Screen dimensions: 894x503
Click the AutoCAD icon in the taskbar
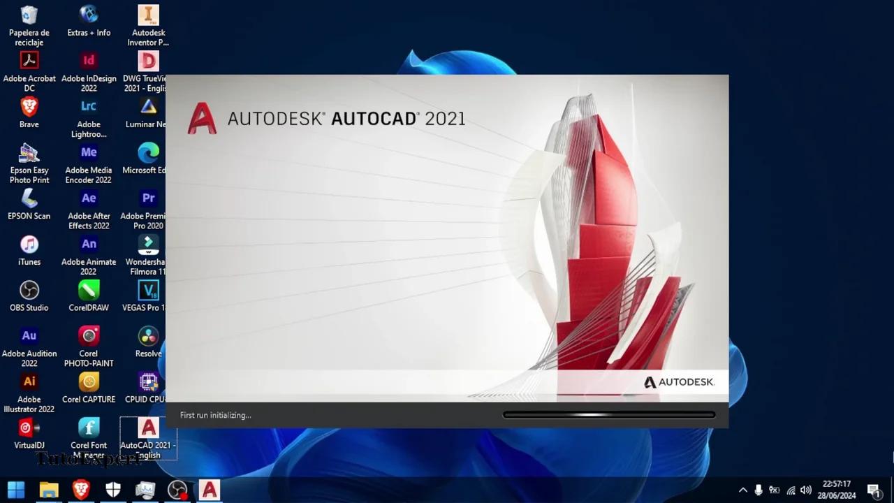click(210, 490)
